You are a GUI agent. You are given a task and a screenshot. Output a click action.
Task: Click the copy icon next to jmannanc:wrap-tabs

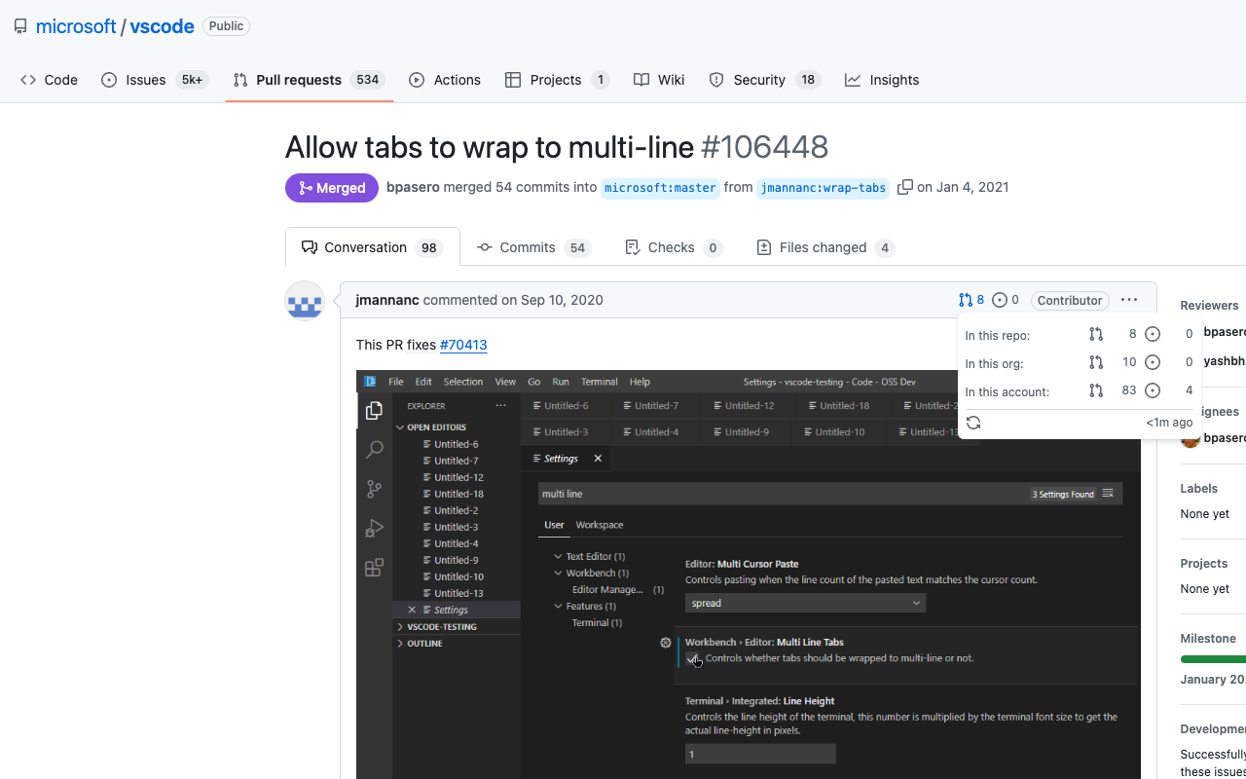[905, 187]
